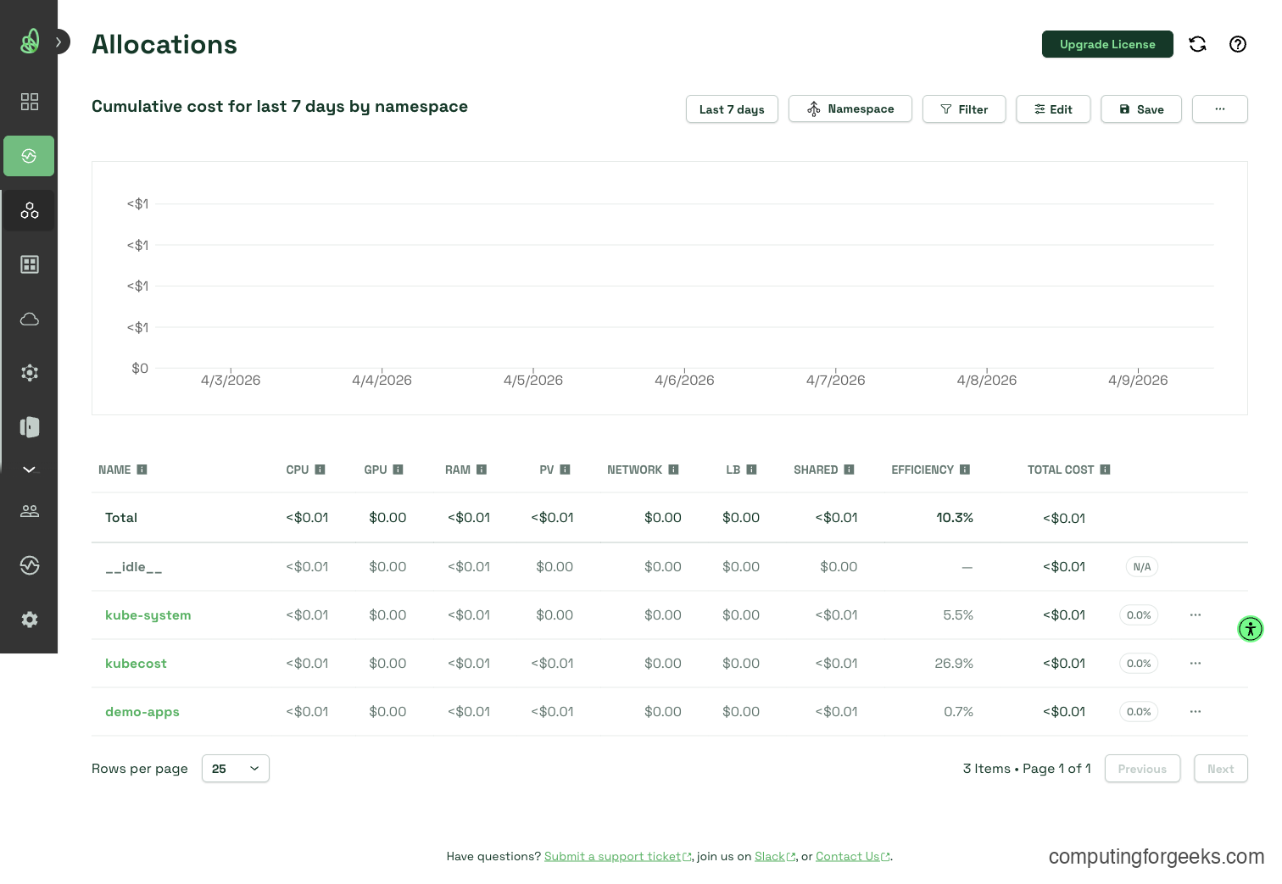Open the Last 7 days time picker
Viewport: 1282px width, 884px height.
click(731, 108)
